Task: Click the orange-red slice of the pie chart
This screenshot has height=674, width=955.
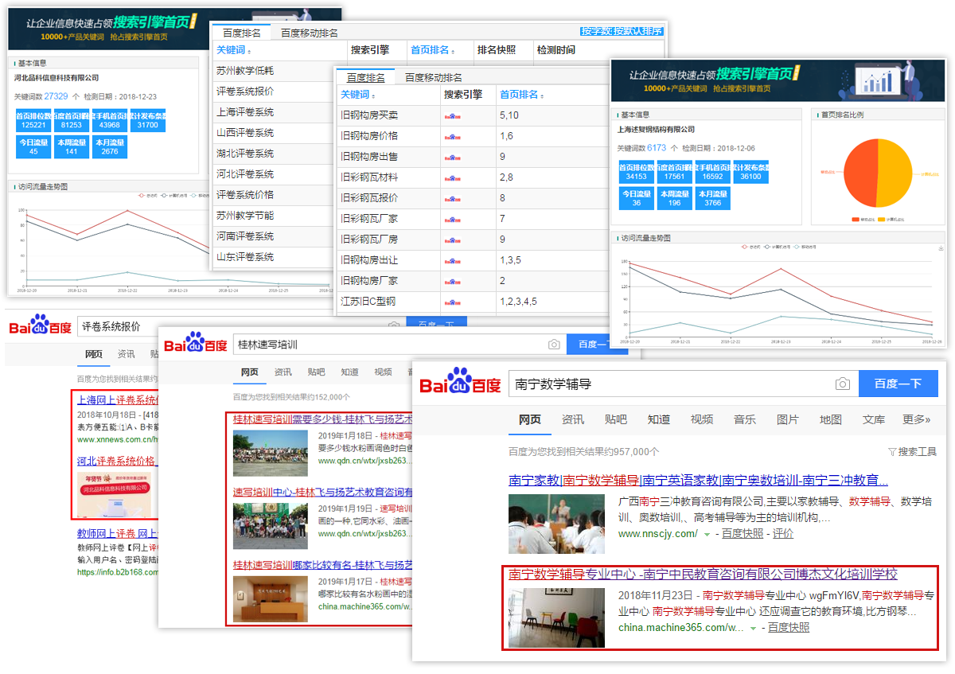Action: (x=859, y=172)
